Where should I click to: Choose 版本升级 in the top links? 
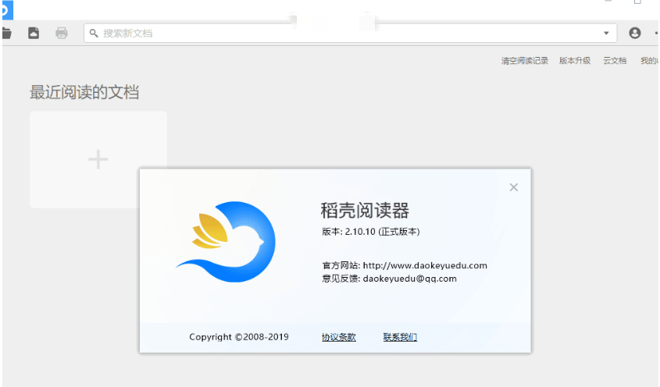coord(575,61)
